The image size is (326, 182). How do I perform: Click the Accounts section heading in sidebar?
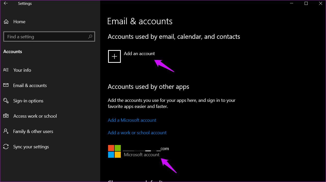pos(13,52)
